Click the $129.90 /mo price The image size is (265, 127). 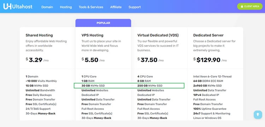[x=210, y=60]
